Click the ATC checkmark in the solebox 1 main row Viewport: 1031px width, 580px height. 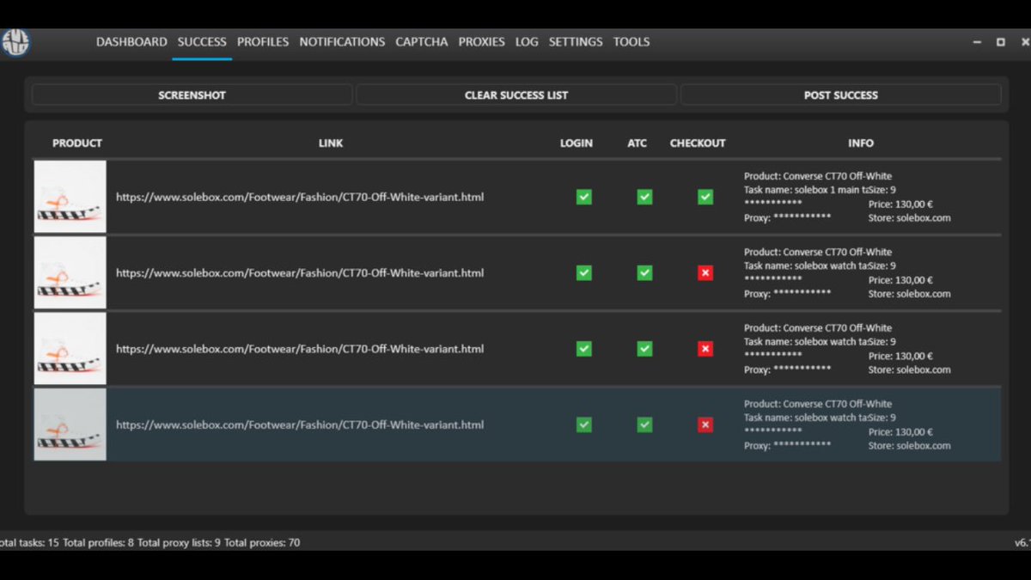click(x=644, y=198)
